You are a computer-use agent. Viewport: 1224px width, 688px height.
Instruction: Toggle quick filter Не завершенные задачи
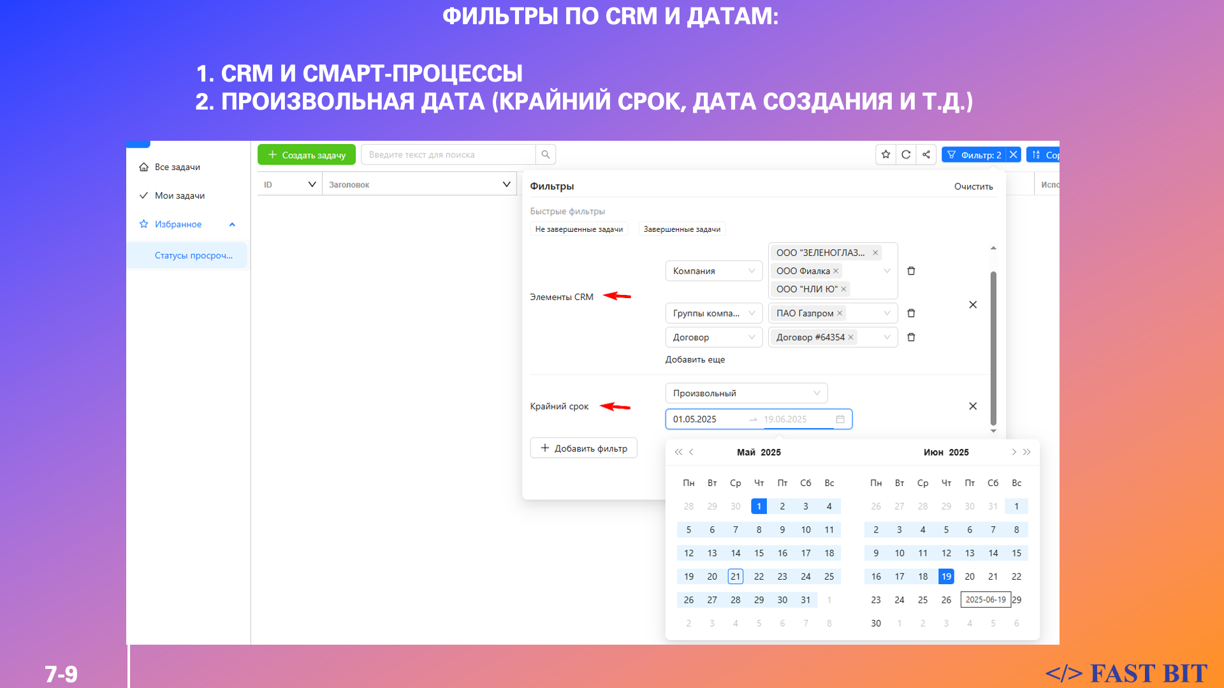[x=579, y=229]
